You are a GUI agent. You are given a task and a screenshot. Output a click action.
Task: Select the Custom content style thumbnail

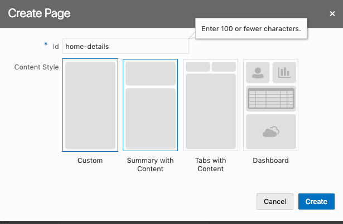[x=90, y=105]
